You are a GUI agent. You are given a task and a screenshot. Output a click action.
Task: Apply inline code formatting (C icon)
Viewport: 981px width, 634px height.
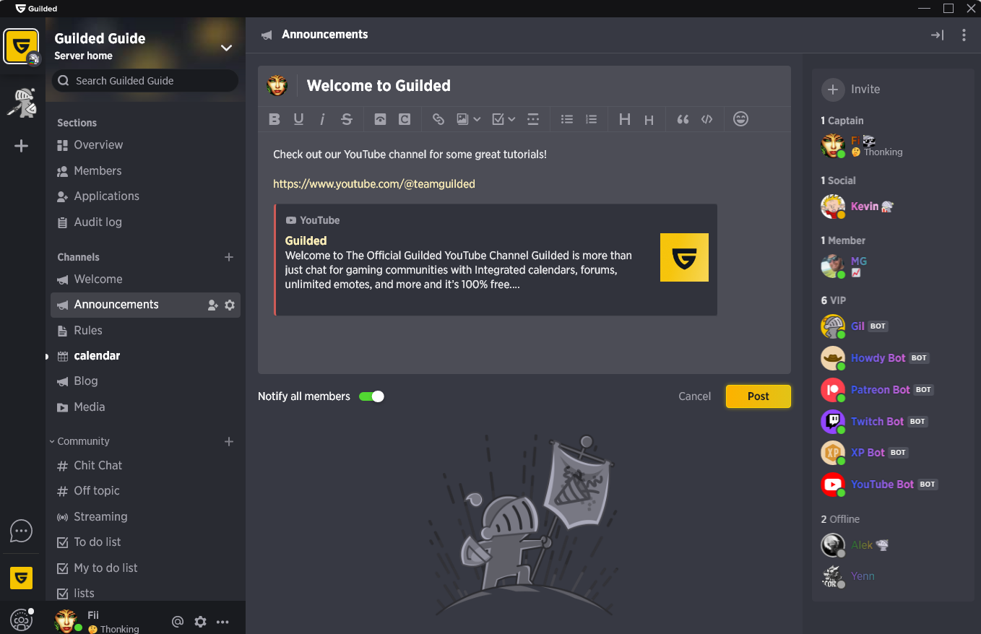[405, 120]
